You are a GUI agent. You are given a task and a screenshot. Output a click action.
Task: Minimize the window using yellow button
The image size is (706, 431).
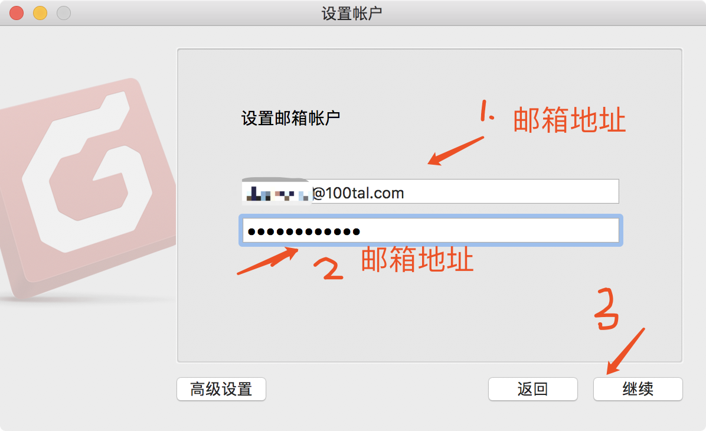click(x=40, y=13)
